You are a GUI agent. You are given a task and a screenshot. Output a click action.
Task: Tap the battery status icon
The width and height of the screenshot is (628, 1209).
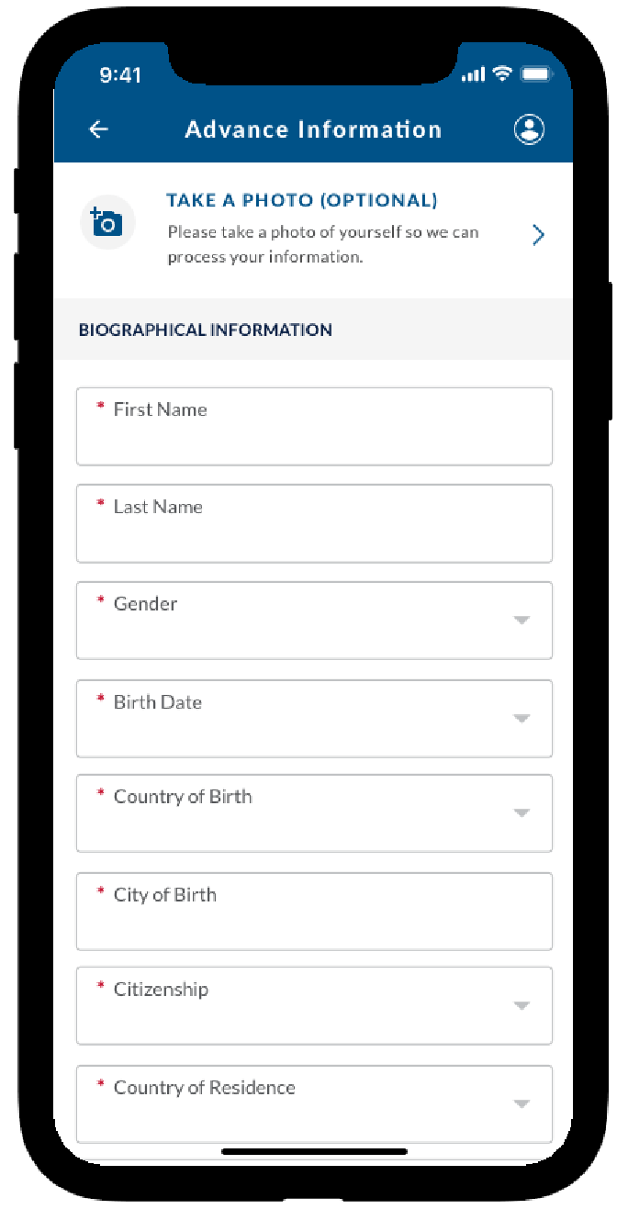coord(535,74)
